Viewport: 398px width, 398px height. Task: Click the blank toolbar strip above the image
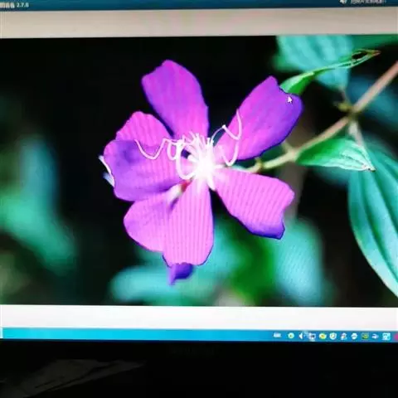click(x=199, y=23)
